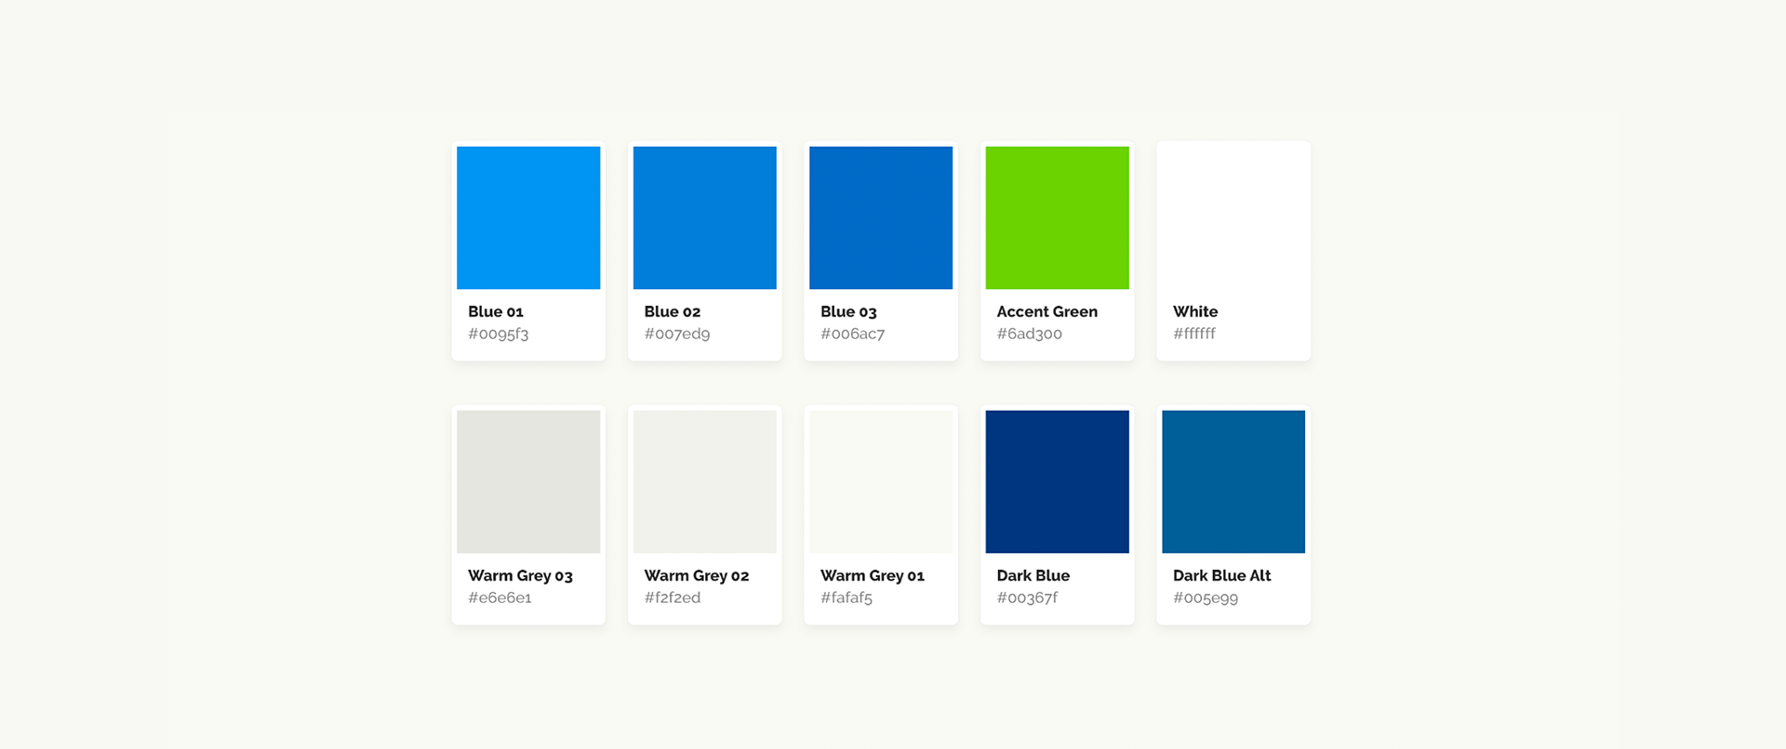Click the hex code #fafaf5
The width and height of the screenshot is (1786, 749).
pyautogui.click(x=846, y=598)
